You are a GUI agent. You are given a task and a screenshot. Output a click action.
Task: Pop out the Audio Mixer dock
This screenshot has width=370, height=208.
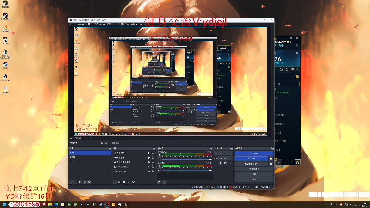click(x=211, y=148)
